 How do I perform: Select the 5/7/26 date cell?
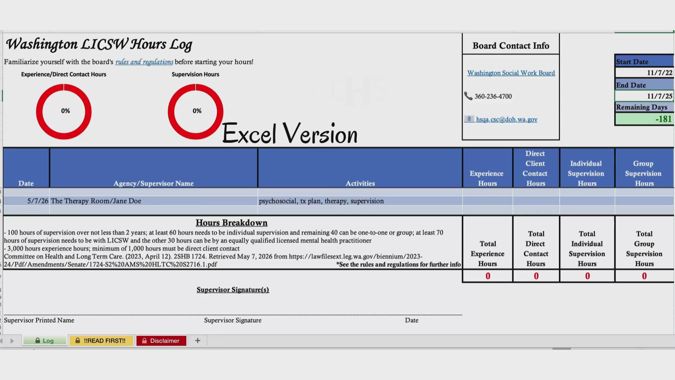pyautogui.click(x=26, y=201)
